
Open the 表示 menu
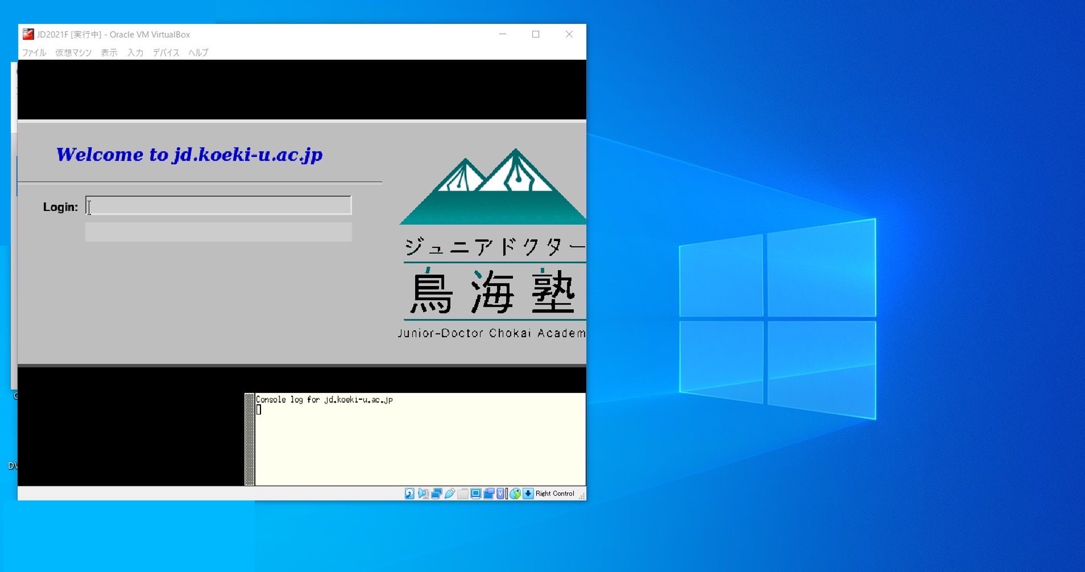pos(109,53)
